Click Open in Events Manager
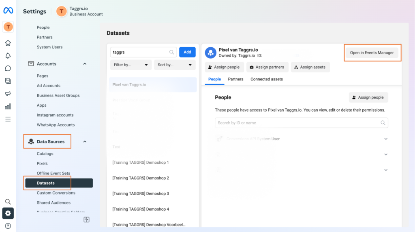Screen dimensions: 415x232 [x=372, y=53]
